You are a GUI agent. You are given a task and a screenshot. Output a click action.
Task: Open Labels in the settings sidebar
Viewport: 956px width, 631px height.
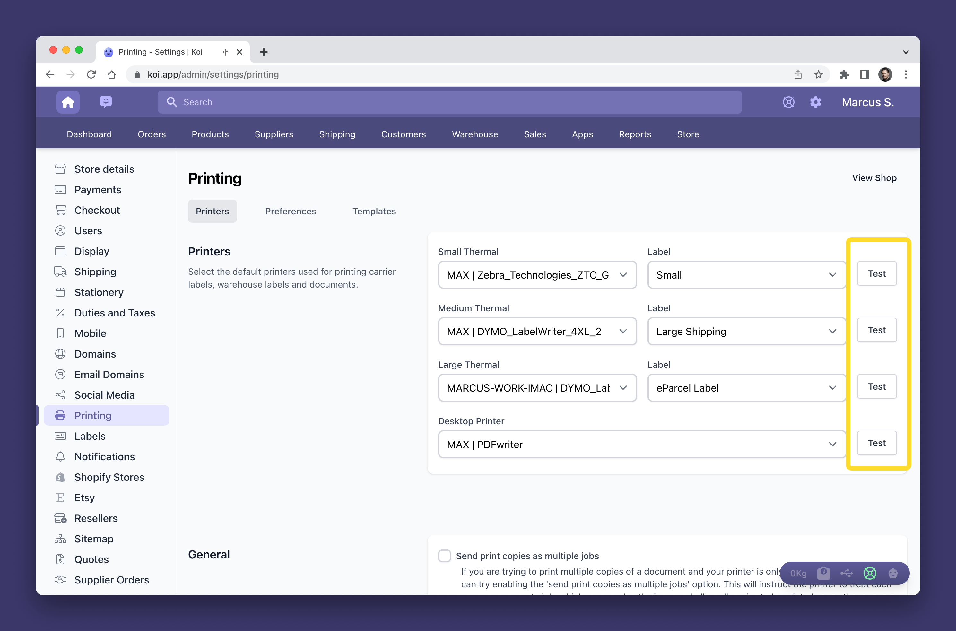[90, 436]
